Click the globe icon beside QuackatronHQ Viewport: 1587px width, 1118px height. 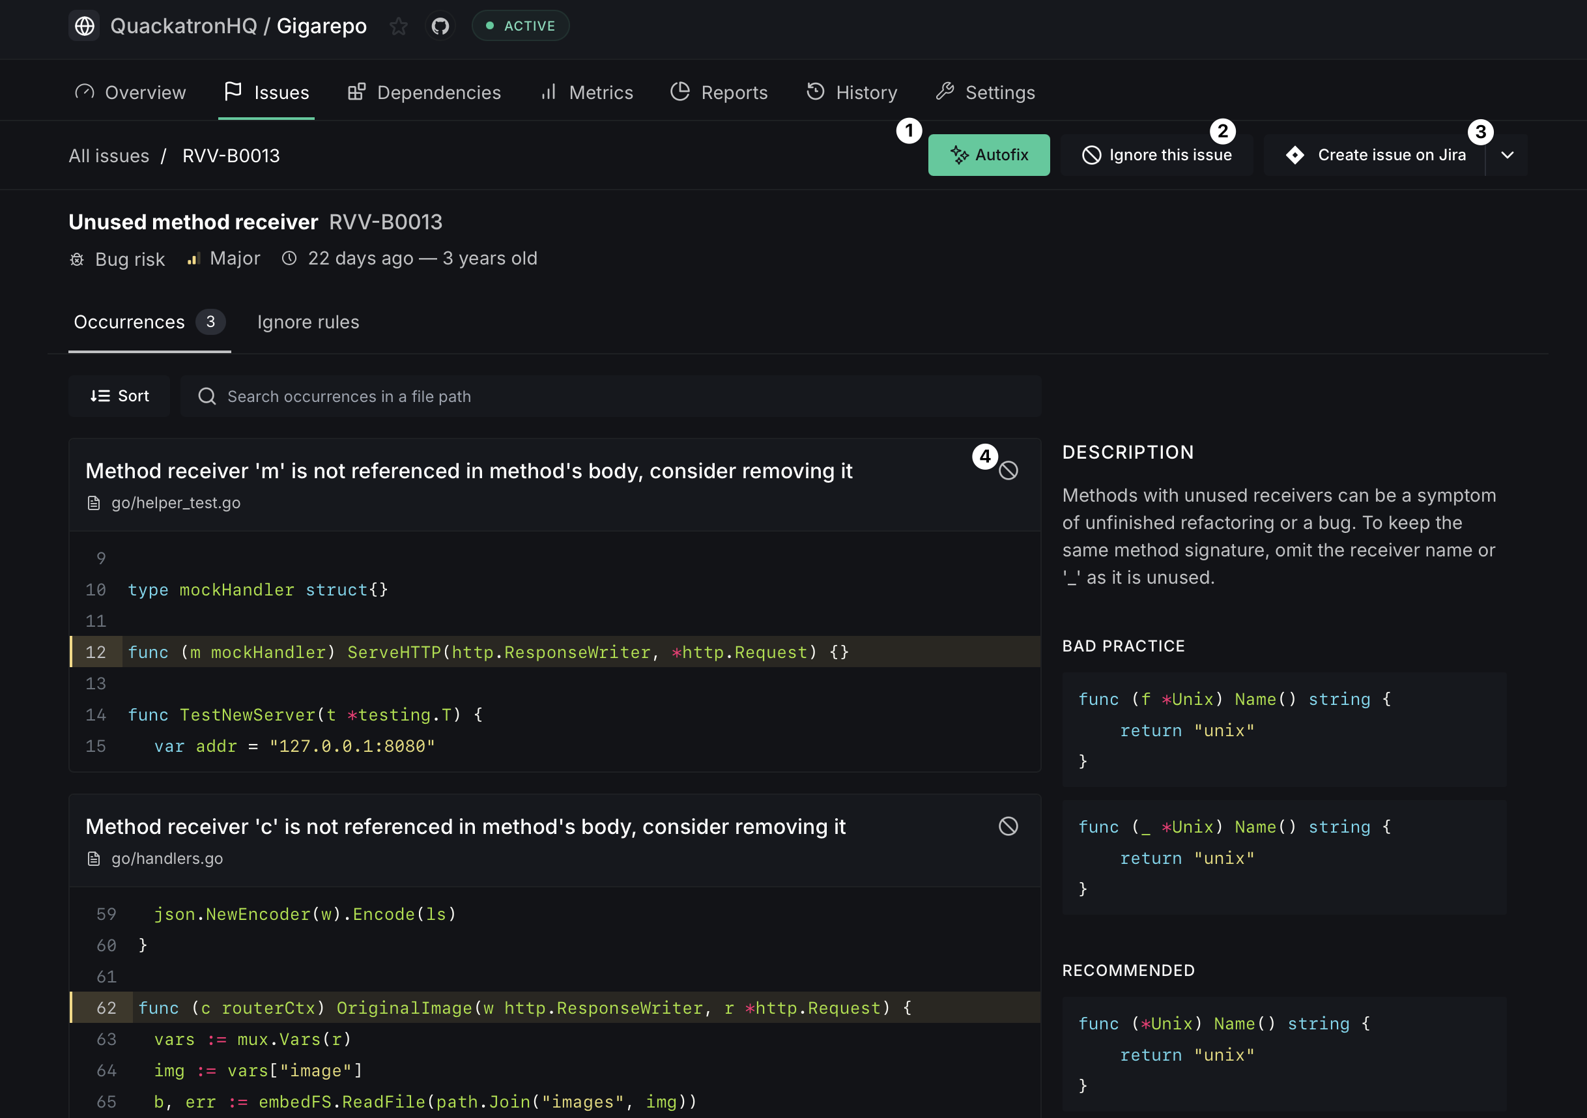[x=84, y=26]
